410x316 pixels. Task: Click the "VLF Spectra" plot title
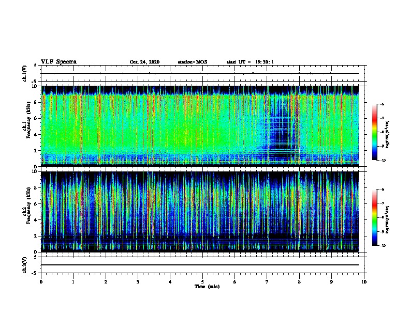(58, 62)
